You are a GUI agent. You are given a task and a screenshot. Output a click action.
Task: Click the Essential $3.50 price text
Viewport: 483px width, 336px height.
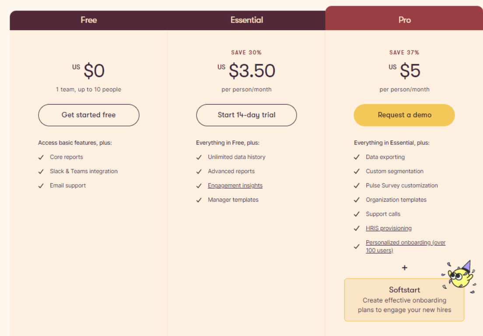pos(252,71)
